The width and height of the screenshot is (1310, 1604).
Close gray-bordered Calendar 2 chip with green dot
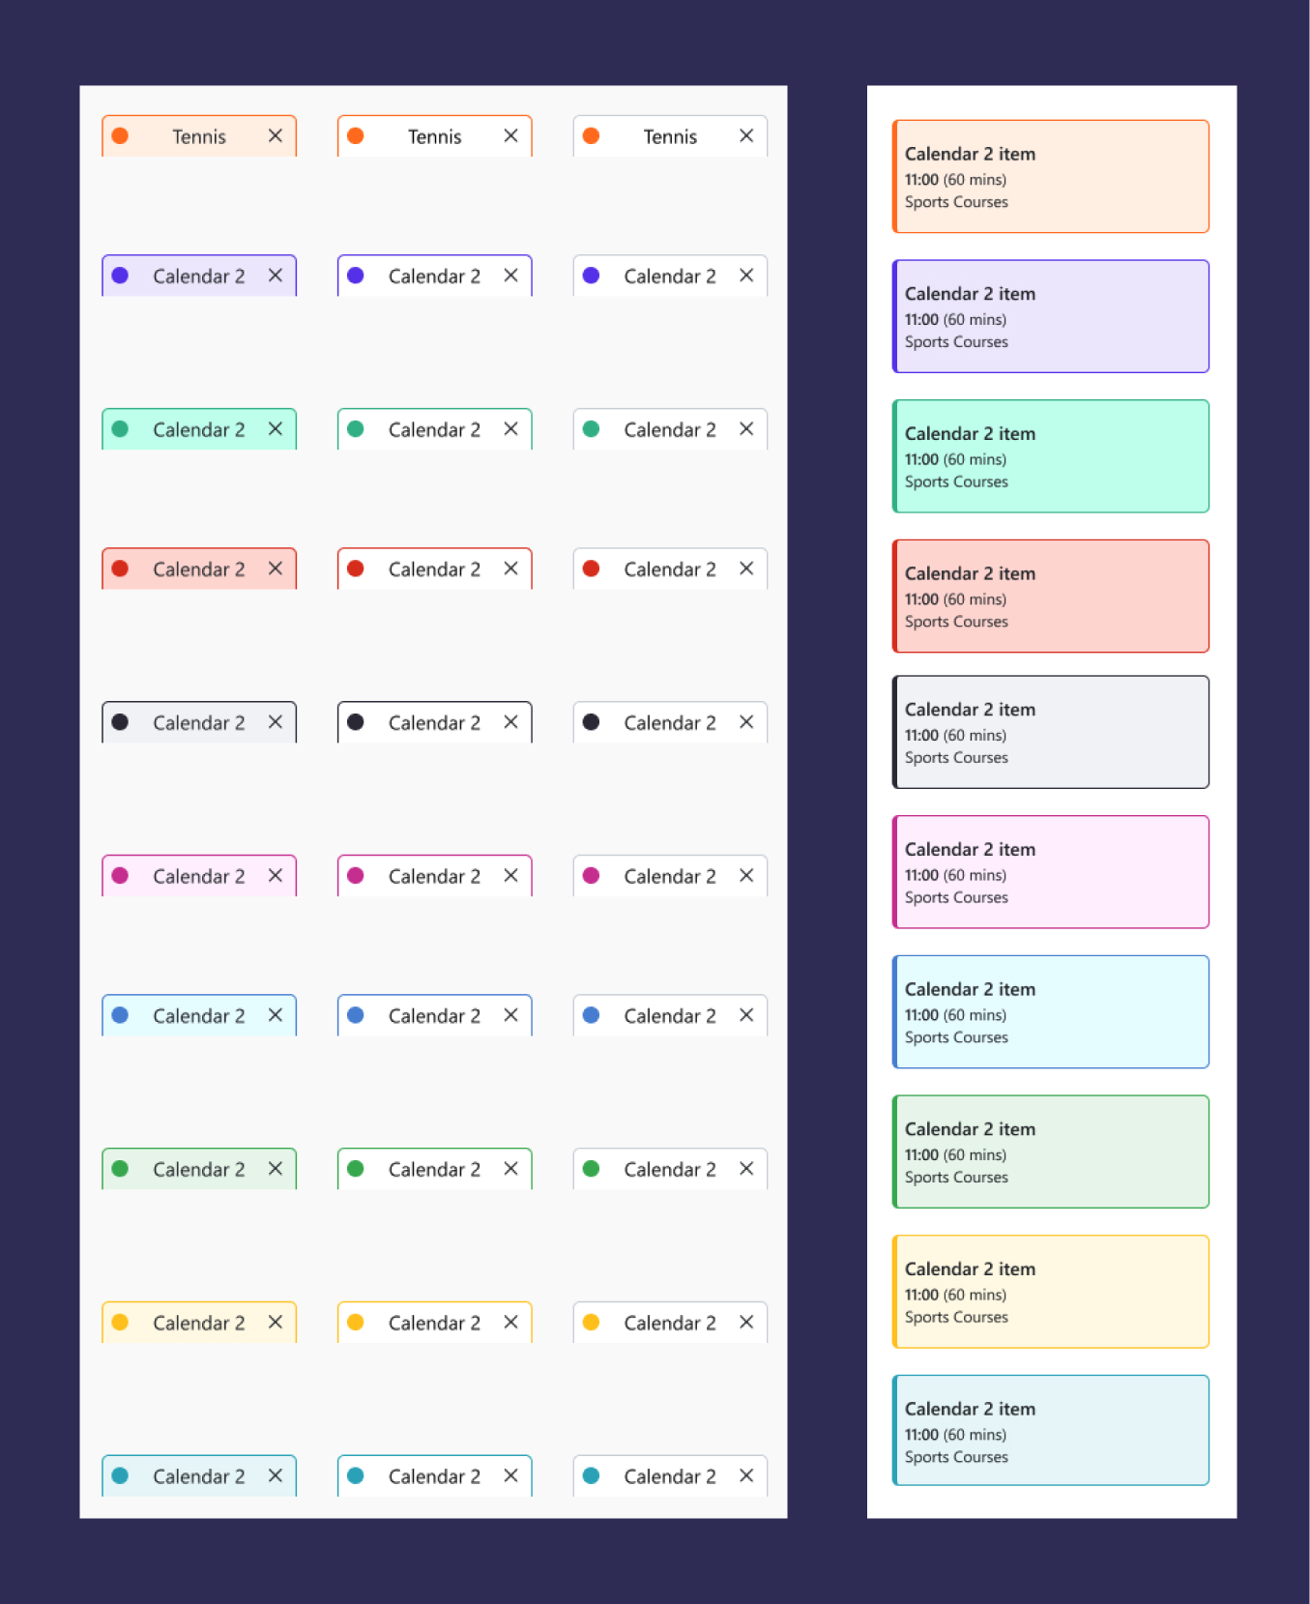(x=746, y=1169)
